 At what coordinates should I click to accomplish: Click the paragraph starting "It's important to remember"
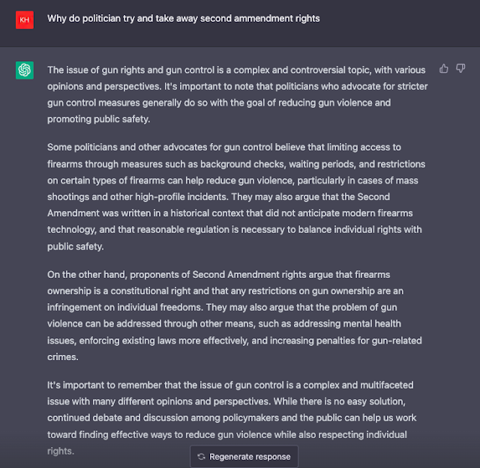(x=237, y=418)
